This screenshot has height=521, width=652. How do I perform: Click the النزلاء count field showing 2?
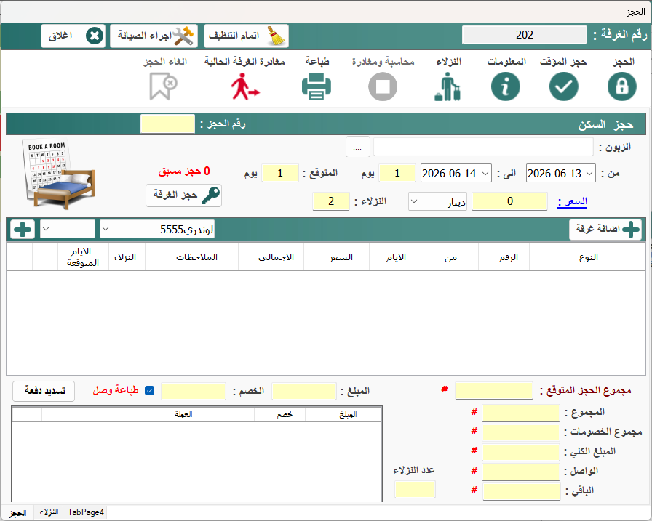330,201
